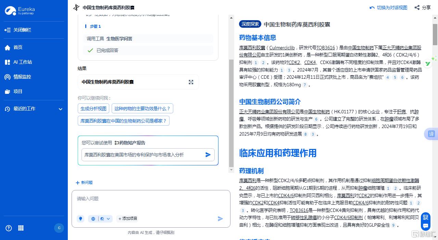Click the send arrow in question box
Screen dimensions: 438x240
click(220, 218)
